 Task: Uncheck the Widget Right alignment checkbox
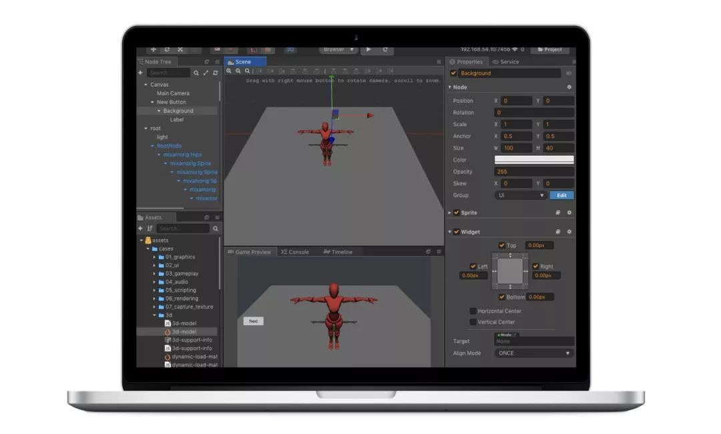pos(535,266)
